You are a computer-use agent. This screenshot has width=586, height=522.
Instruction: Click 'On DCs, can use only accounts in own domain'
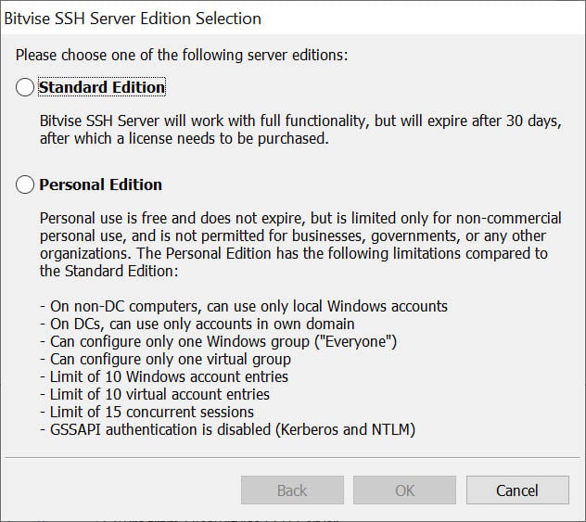coord(197,324)
